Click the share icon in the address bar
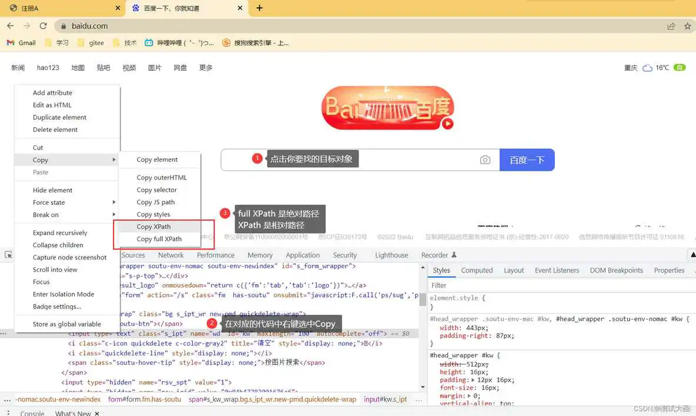Screen dimensions: 696x416 click(671, 26)
